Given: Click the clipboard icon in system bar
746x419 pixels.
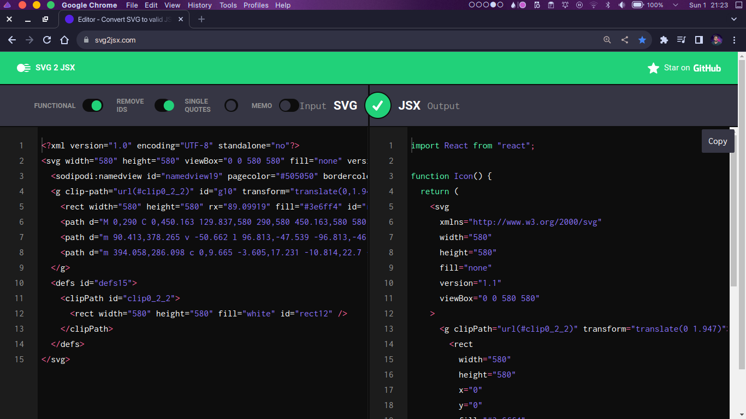Looking at the screenshot, I should (x=551, y=5).
